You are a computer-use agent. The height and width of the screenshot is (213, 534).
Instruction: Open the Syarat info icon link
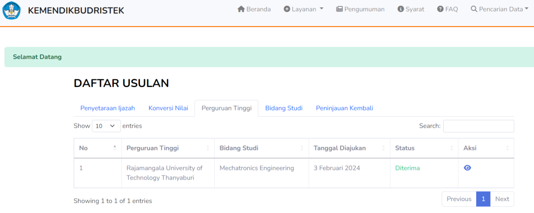(x=400, y=9)
